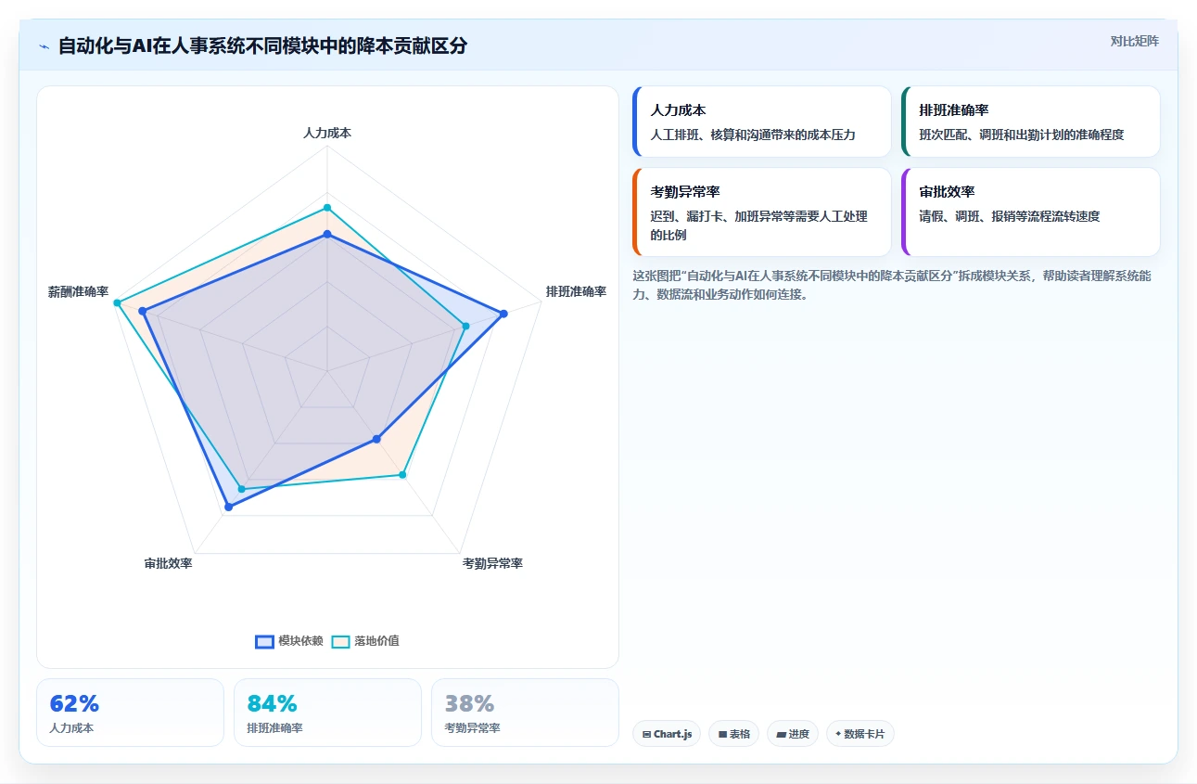Click the 考勤异常率 radar axis label
This screenshot has height=784, width=1197.
pos(492,563)
